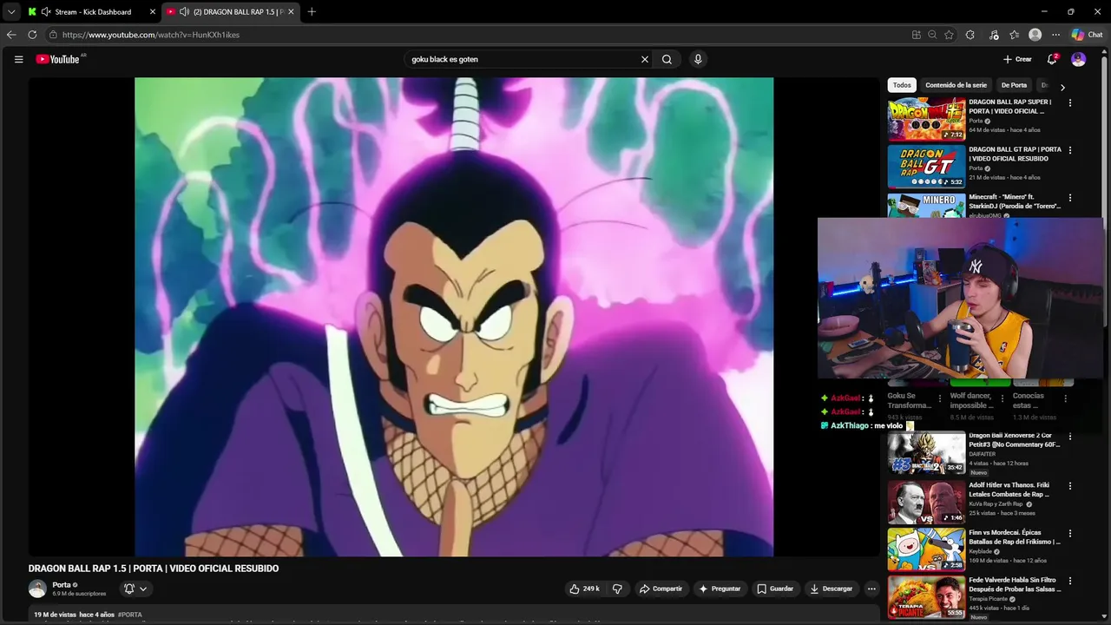
Task: Click the Preguntar ask button
Action: [x=720, y=589]
